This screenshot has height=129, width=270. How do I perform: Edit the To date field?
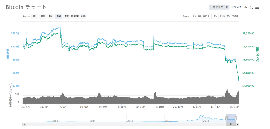[229, 17]
